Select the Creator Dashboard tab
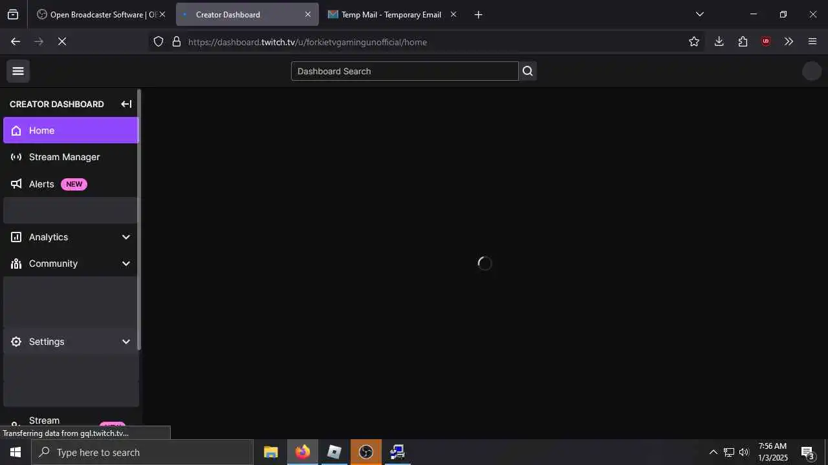 [247, 14]
